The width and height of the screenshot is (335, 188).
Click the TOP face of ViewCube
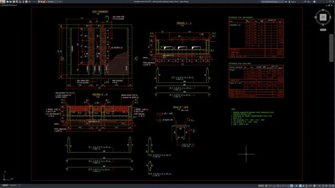coord(323,17)
